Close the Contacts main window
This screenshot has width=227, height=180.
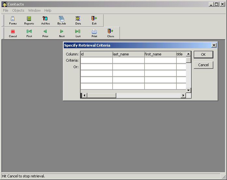click(222, 4)
